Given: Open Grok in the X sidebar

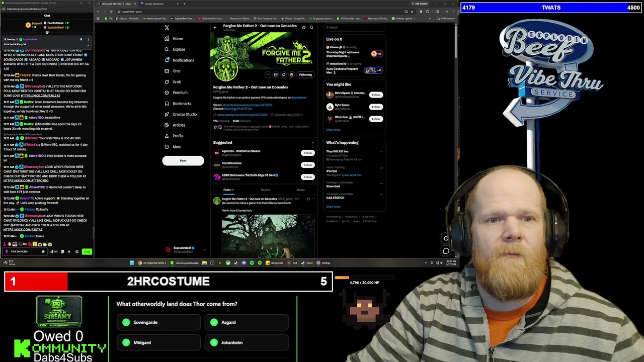Looking at the screenshot, I should click(x=173, y=82).
